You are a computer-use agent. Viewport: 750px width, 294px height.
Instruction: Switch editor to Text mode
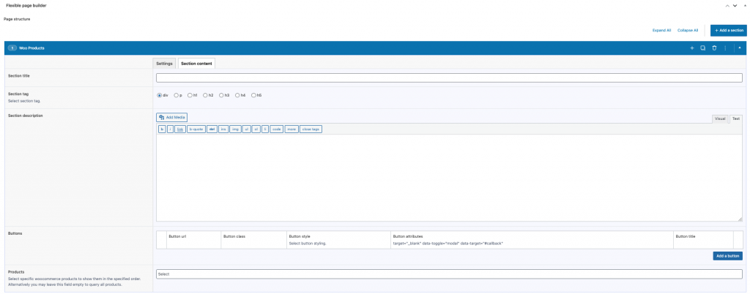point(735,118)
